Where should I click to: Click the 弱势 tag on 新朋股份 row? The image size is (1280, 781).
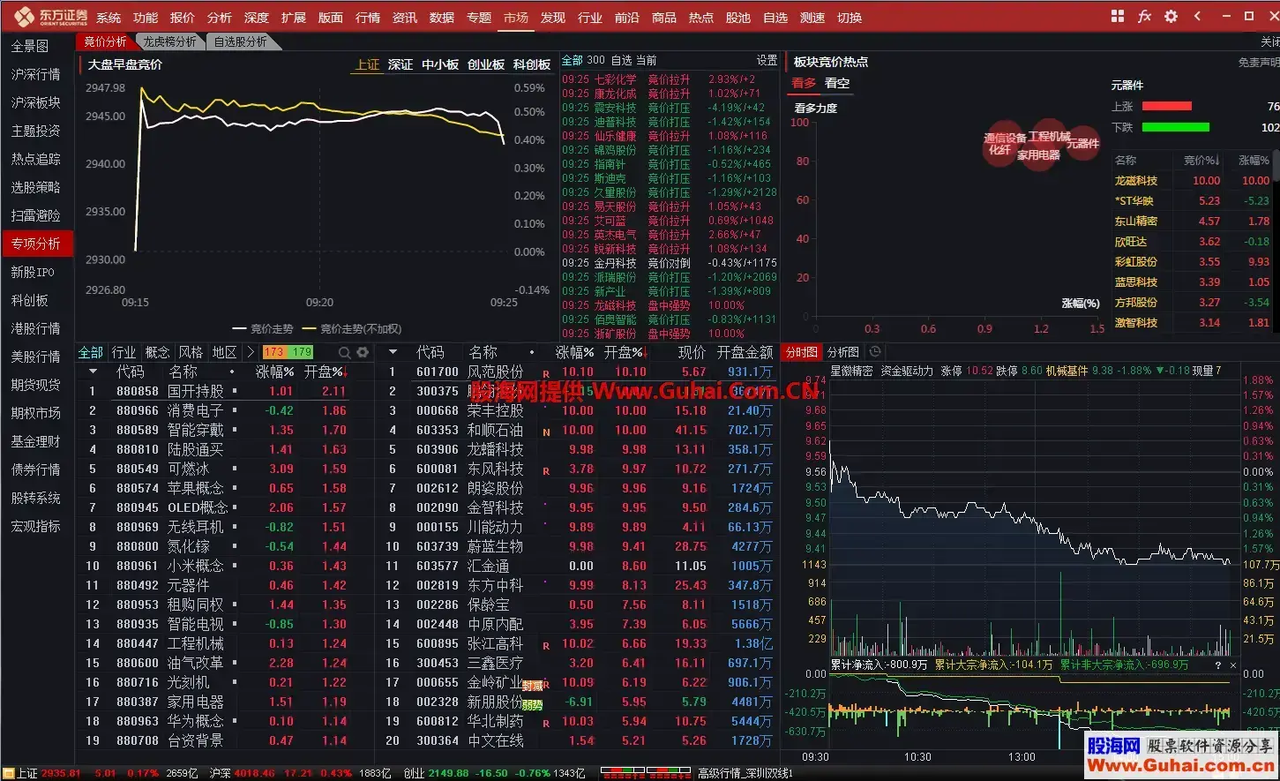click(x=532, y=704)
